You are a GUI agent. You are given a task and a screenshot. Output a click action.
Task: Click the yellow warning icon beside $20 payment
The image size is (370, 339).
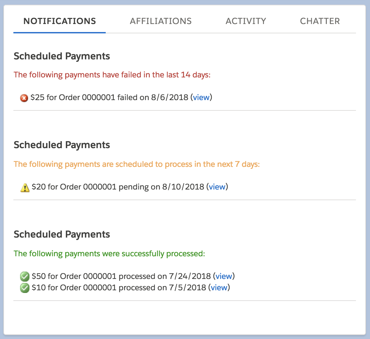[x=25, y=188]
